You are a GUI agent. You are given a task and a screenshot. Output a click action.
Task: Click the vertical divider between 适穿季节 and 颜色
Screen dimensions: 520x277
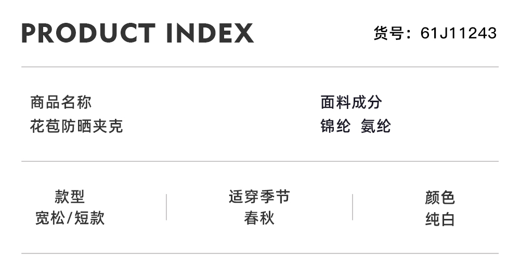click(x=353, y=207)
